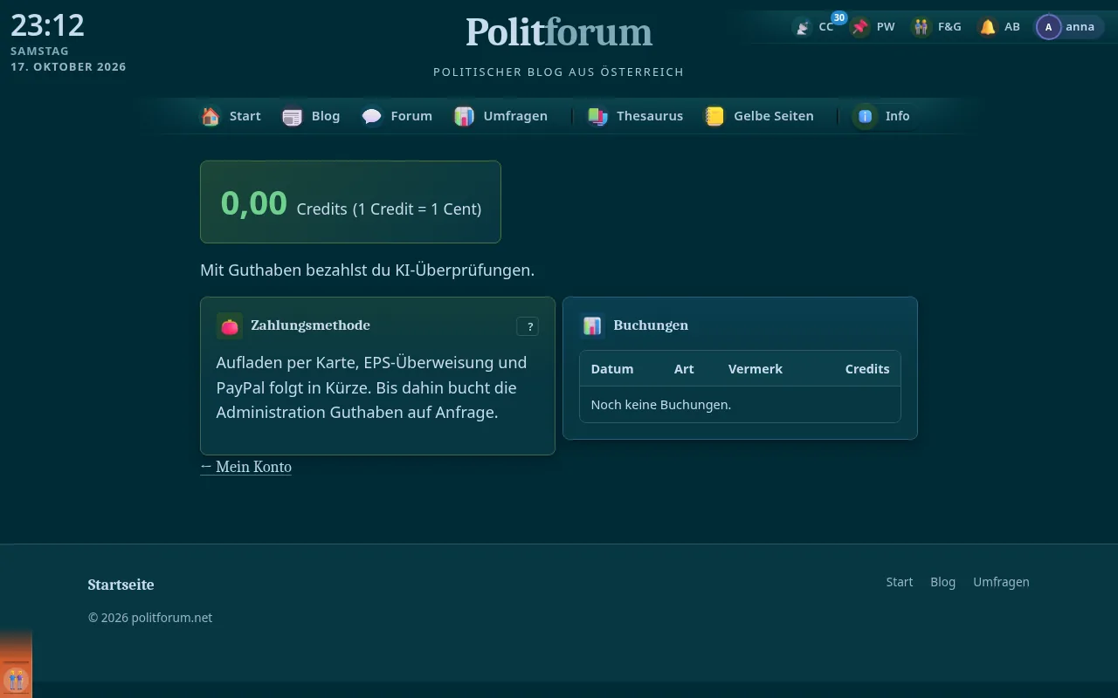Screen dimensions: 1118x698
Task: Click the people icon in the orange side tab
Action: (16, 680)
